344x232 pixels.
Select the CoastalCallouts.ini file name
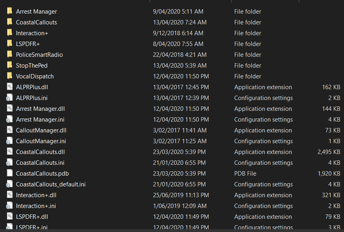pos(40,162)
